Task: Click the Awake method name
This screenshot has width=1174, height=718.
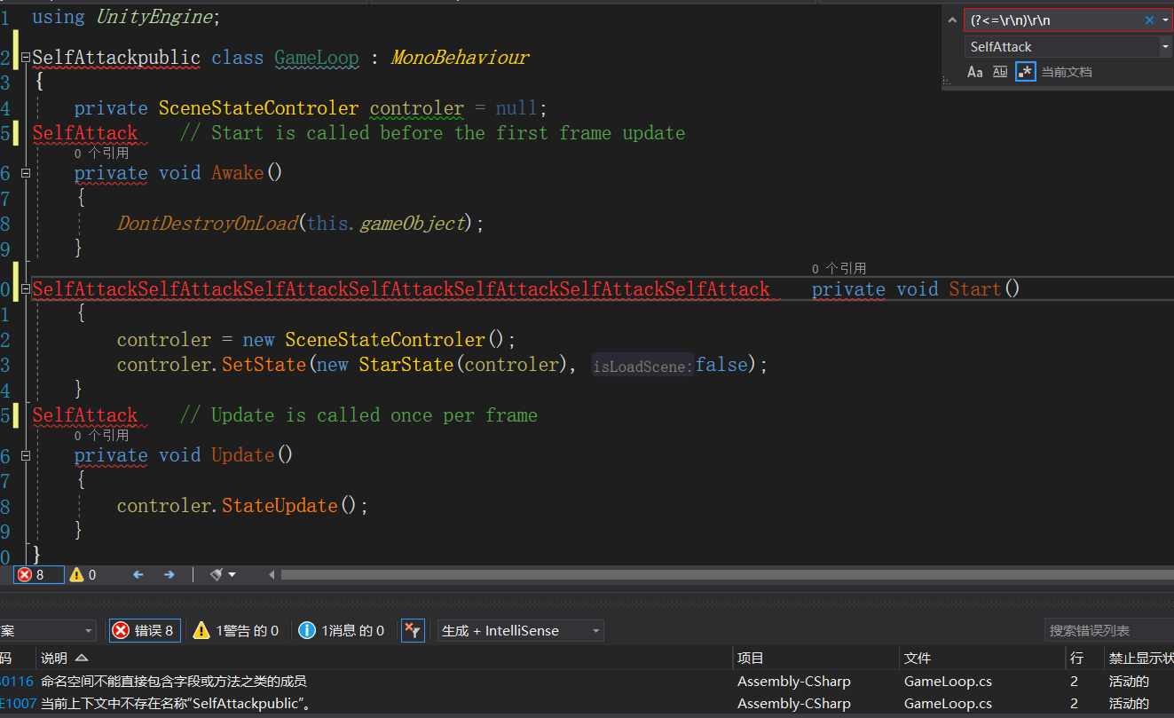Action: point(238,173)
